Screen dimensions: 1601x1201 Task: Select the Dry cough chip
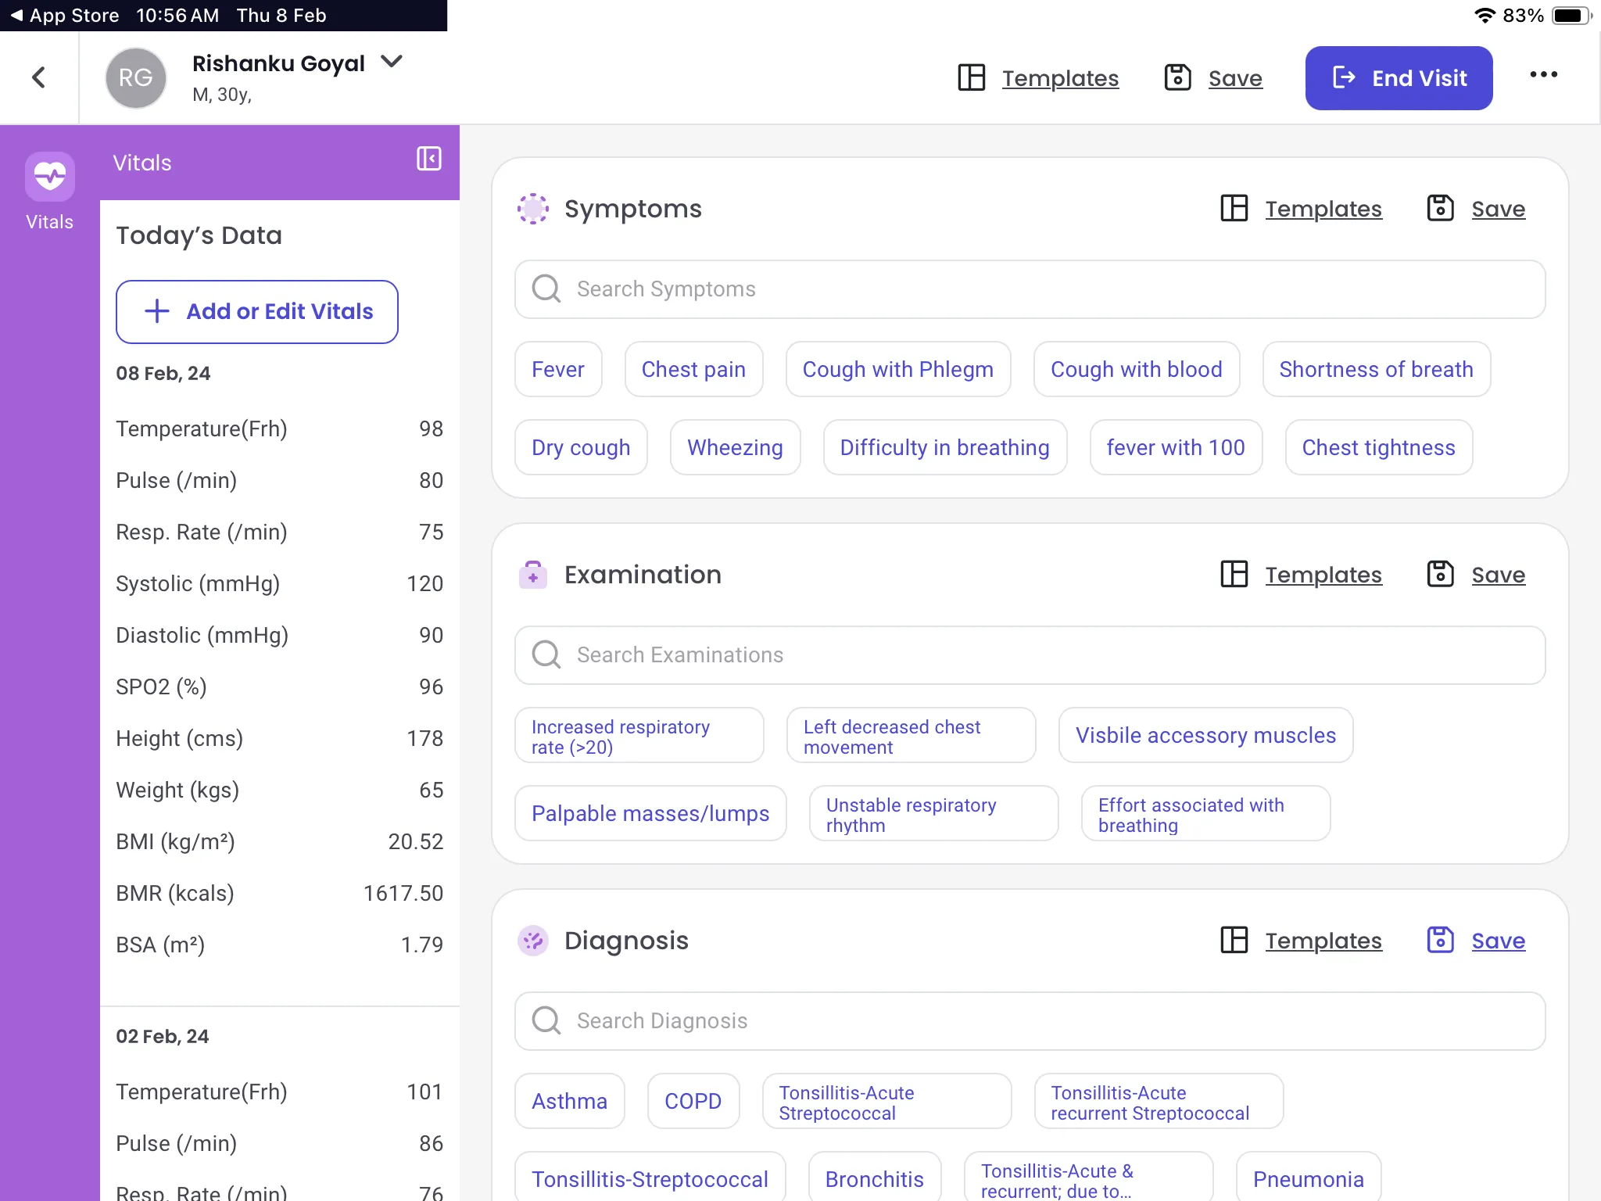point(581,447)
